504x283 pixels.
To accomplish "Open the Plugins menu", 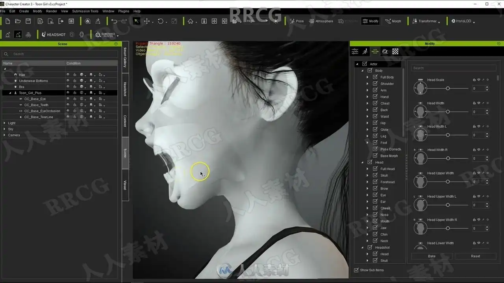I will tap(124, 11).
